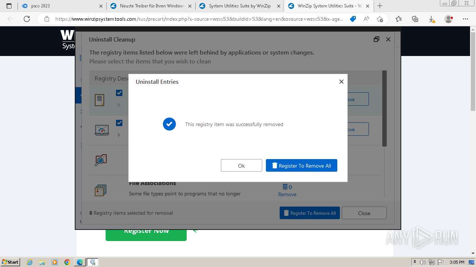Click the blue success checkmark icon
The height and width of the screenshot is (267, 476).
(169, 124)
